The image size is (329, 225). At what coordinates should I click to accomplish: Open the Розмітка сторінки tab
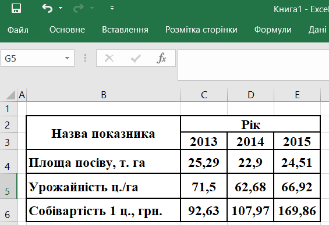[201, 30]
